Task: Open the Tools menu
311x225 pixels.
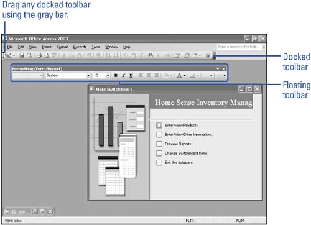Action: 96,47
